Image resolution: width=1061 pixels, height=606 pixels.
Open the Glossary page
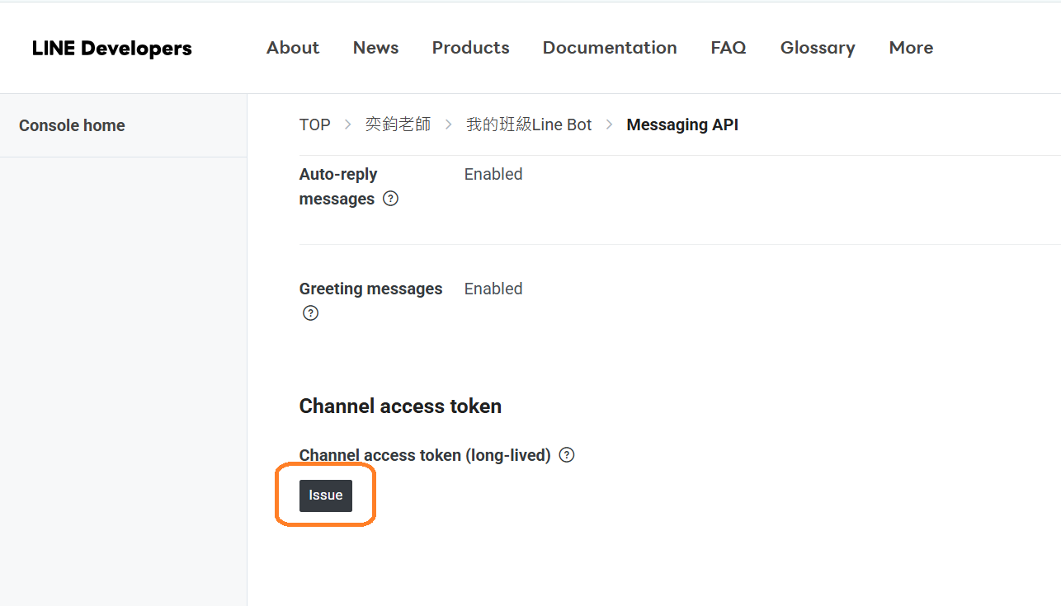coord(818,48)
